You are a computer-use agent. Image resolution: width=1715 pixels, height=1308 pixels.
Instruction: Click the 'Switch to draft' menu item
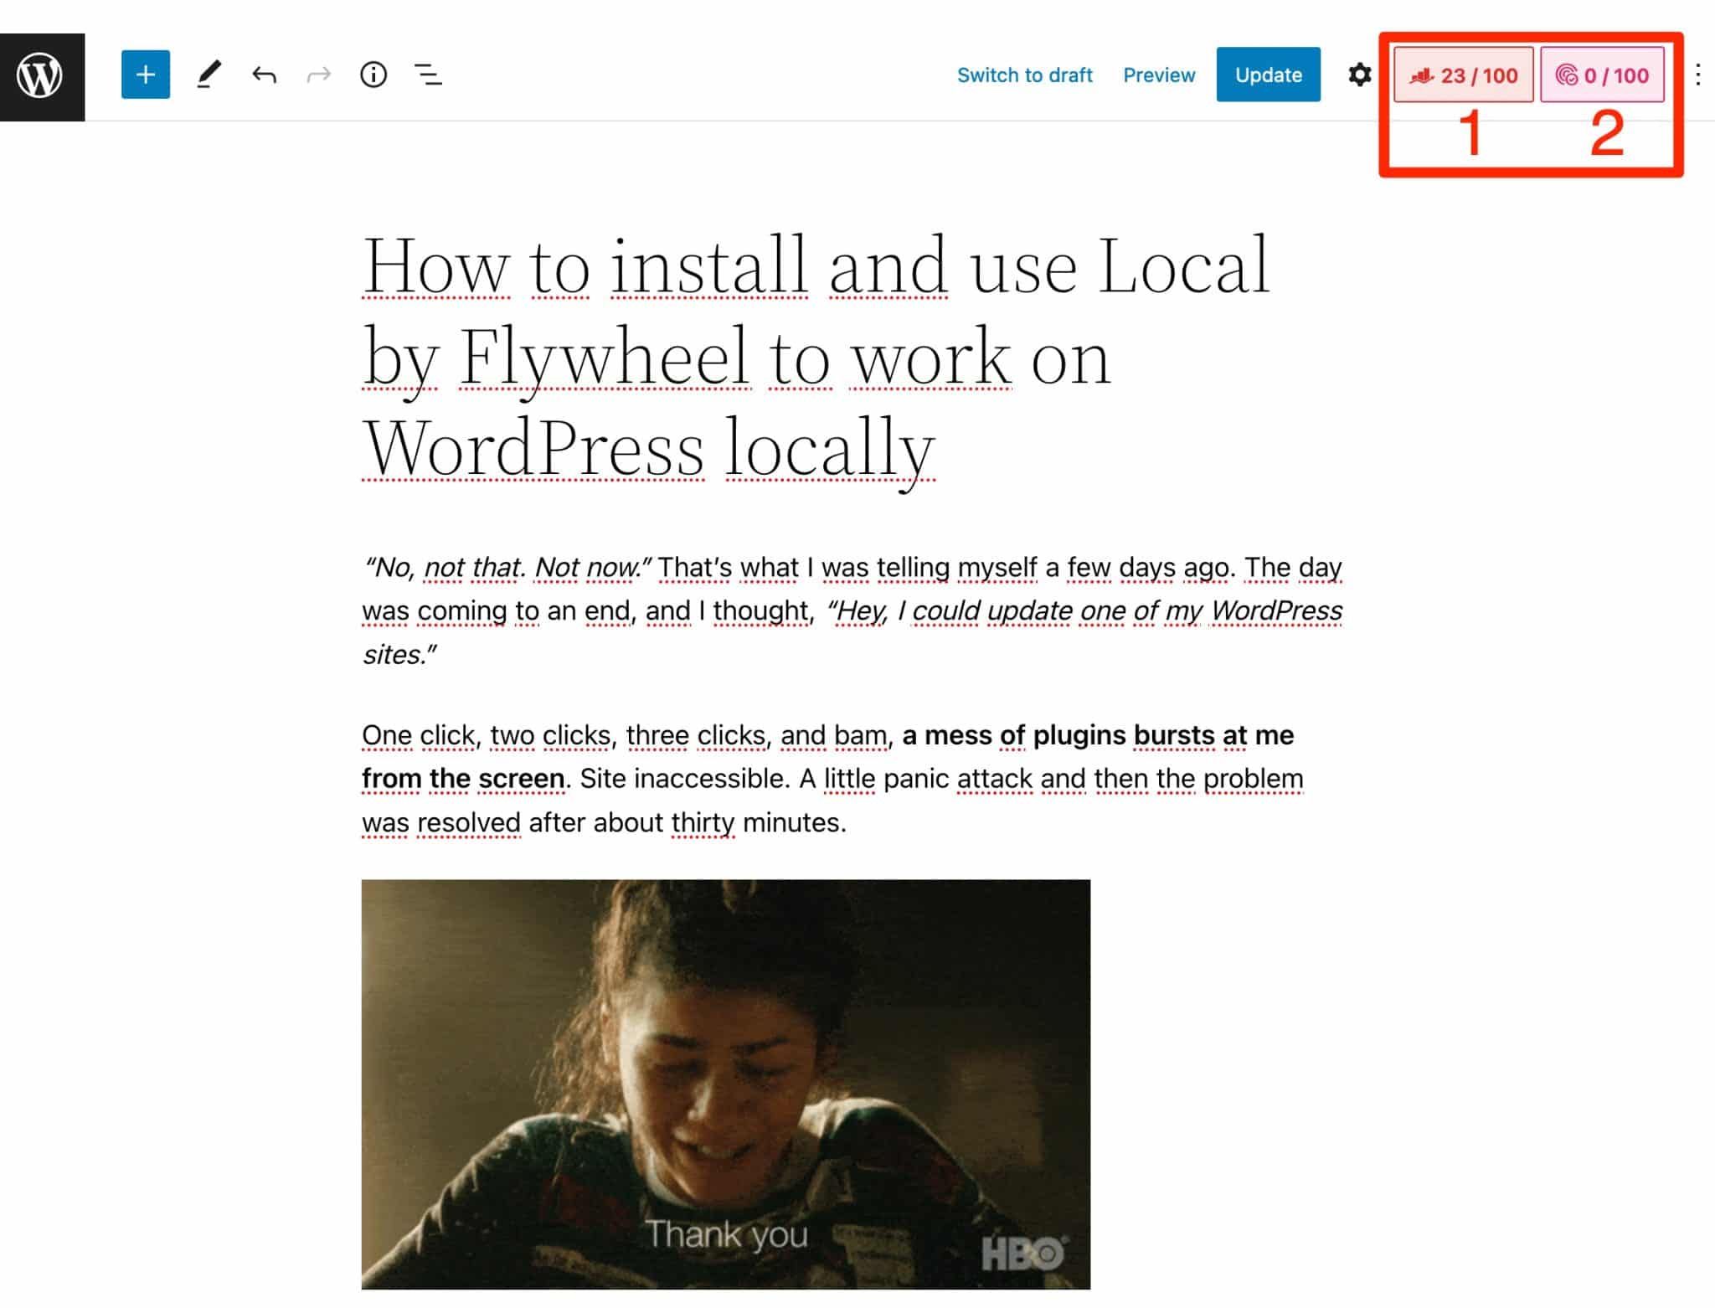[1025, 75]
